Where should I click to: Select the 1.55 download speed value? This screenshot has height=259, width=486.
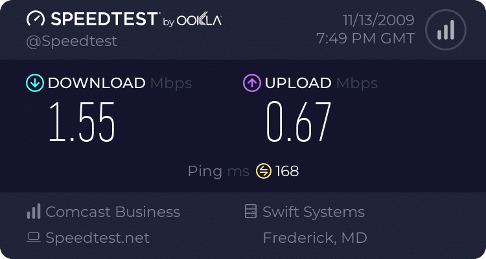pos(82,122)
